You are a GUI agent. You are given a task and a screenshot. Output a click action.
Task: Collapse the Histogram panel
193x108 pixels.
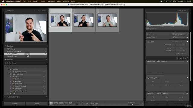pyautogui.click(x=188, y=10)
